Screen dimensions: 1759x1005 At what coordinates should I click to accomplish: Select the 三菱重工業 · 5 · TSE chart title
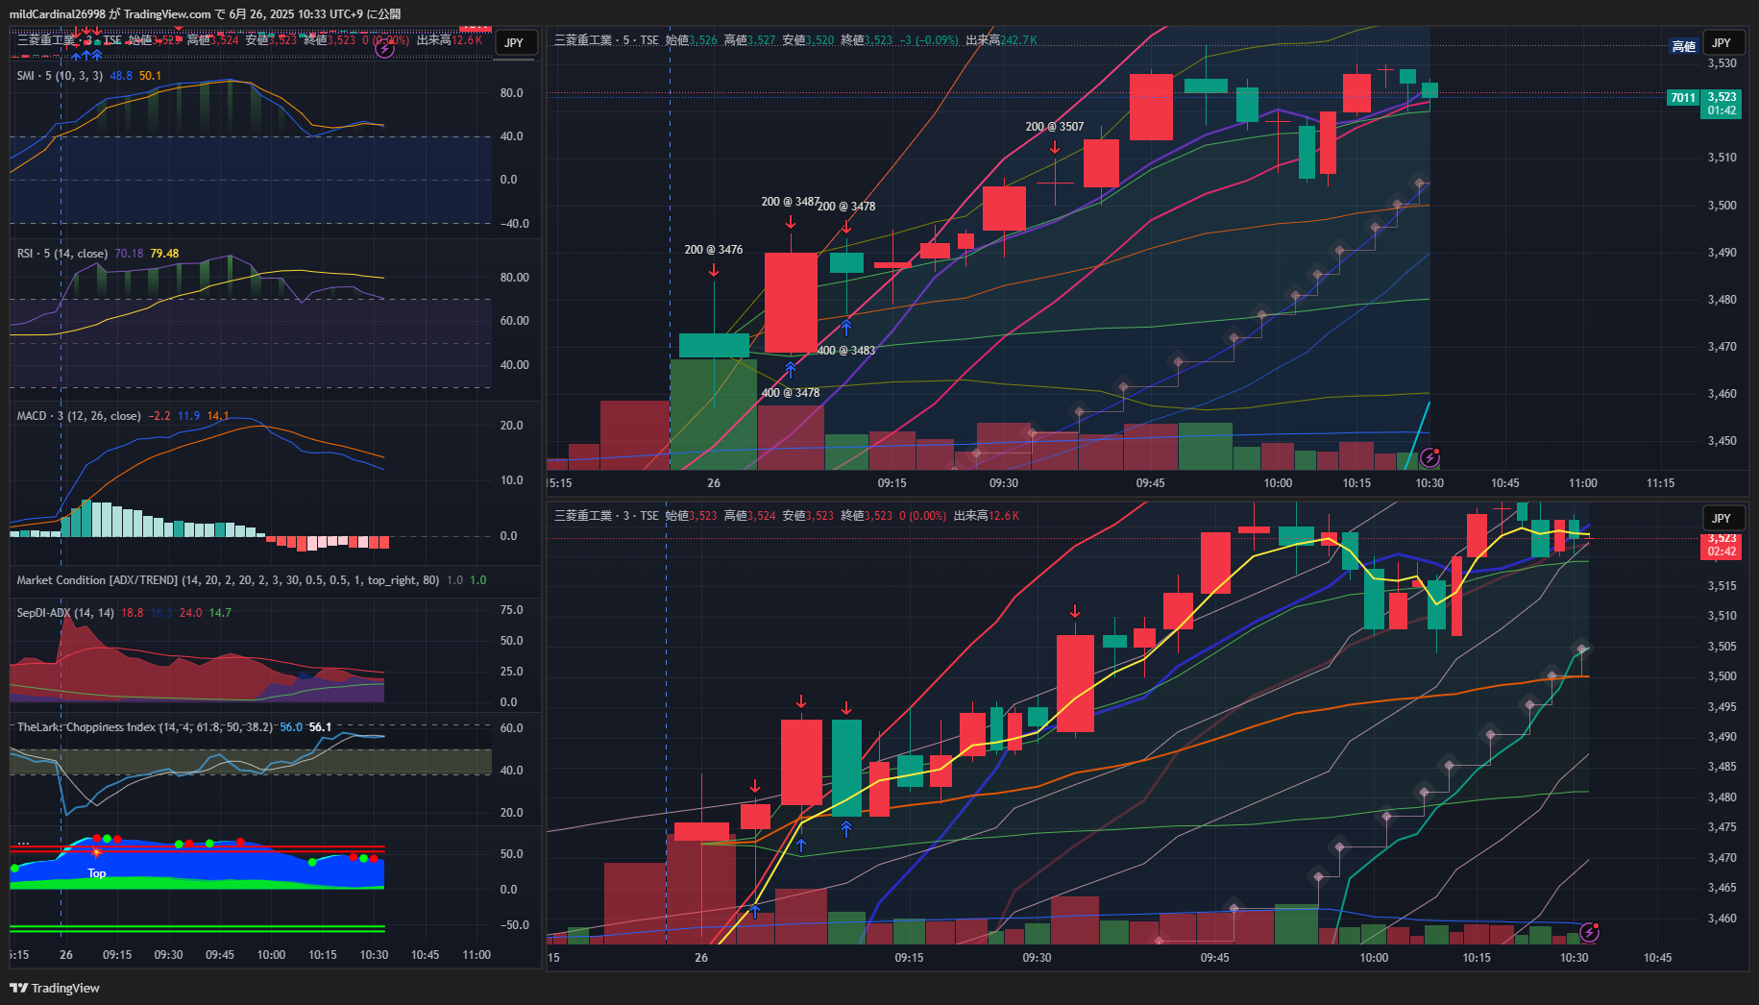point(606,40)
